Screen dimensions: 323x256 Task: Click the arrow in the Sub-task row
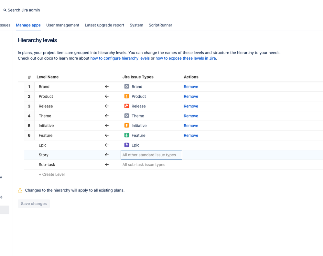click(x=107, y=165)
